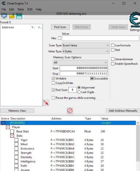Copy selected addresses with the red arrow

pos(46,103)
